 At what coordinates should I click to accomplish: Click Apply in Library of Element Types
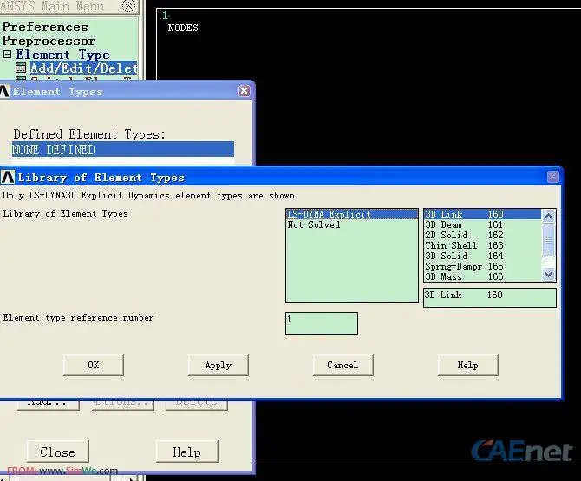[x=219, y=365]
